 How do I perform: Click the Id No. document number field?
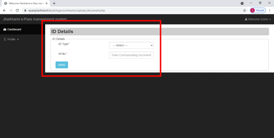[131, 55]
